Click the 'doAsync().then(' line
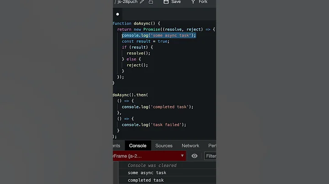 (130, 95)
